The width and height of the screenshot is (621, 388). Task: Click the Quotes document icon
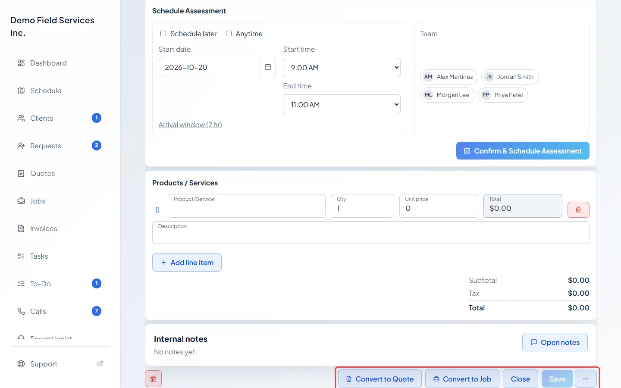[21, 173]
